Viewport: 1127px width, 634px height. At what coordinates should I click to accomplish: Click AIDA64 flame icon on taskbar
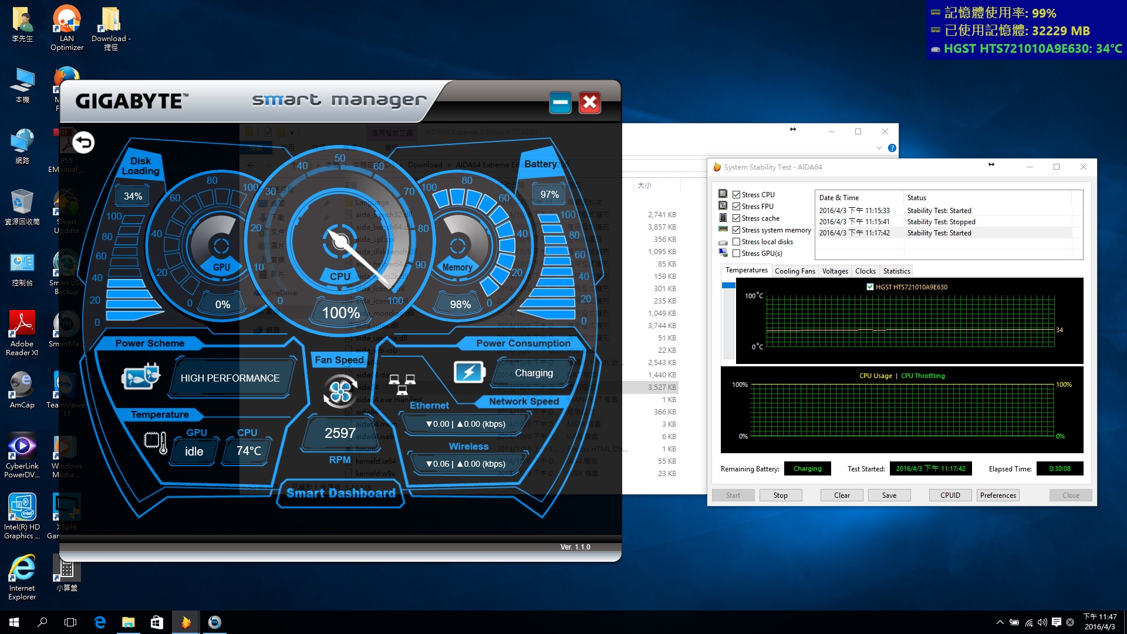(x=185, y=622)
